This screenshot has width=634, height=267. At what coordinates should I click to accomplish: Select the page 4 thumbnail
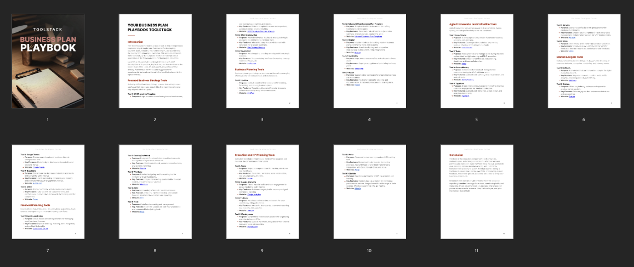[x=369, y=60]
